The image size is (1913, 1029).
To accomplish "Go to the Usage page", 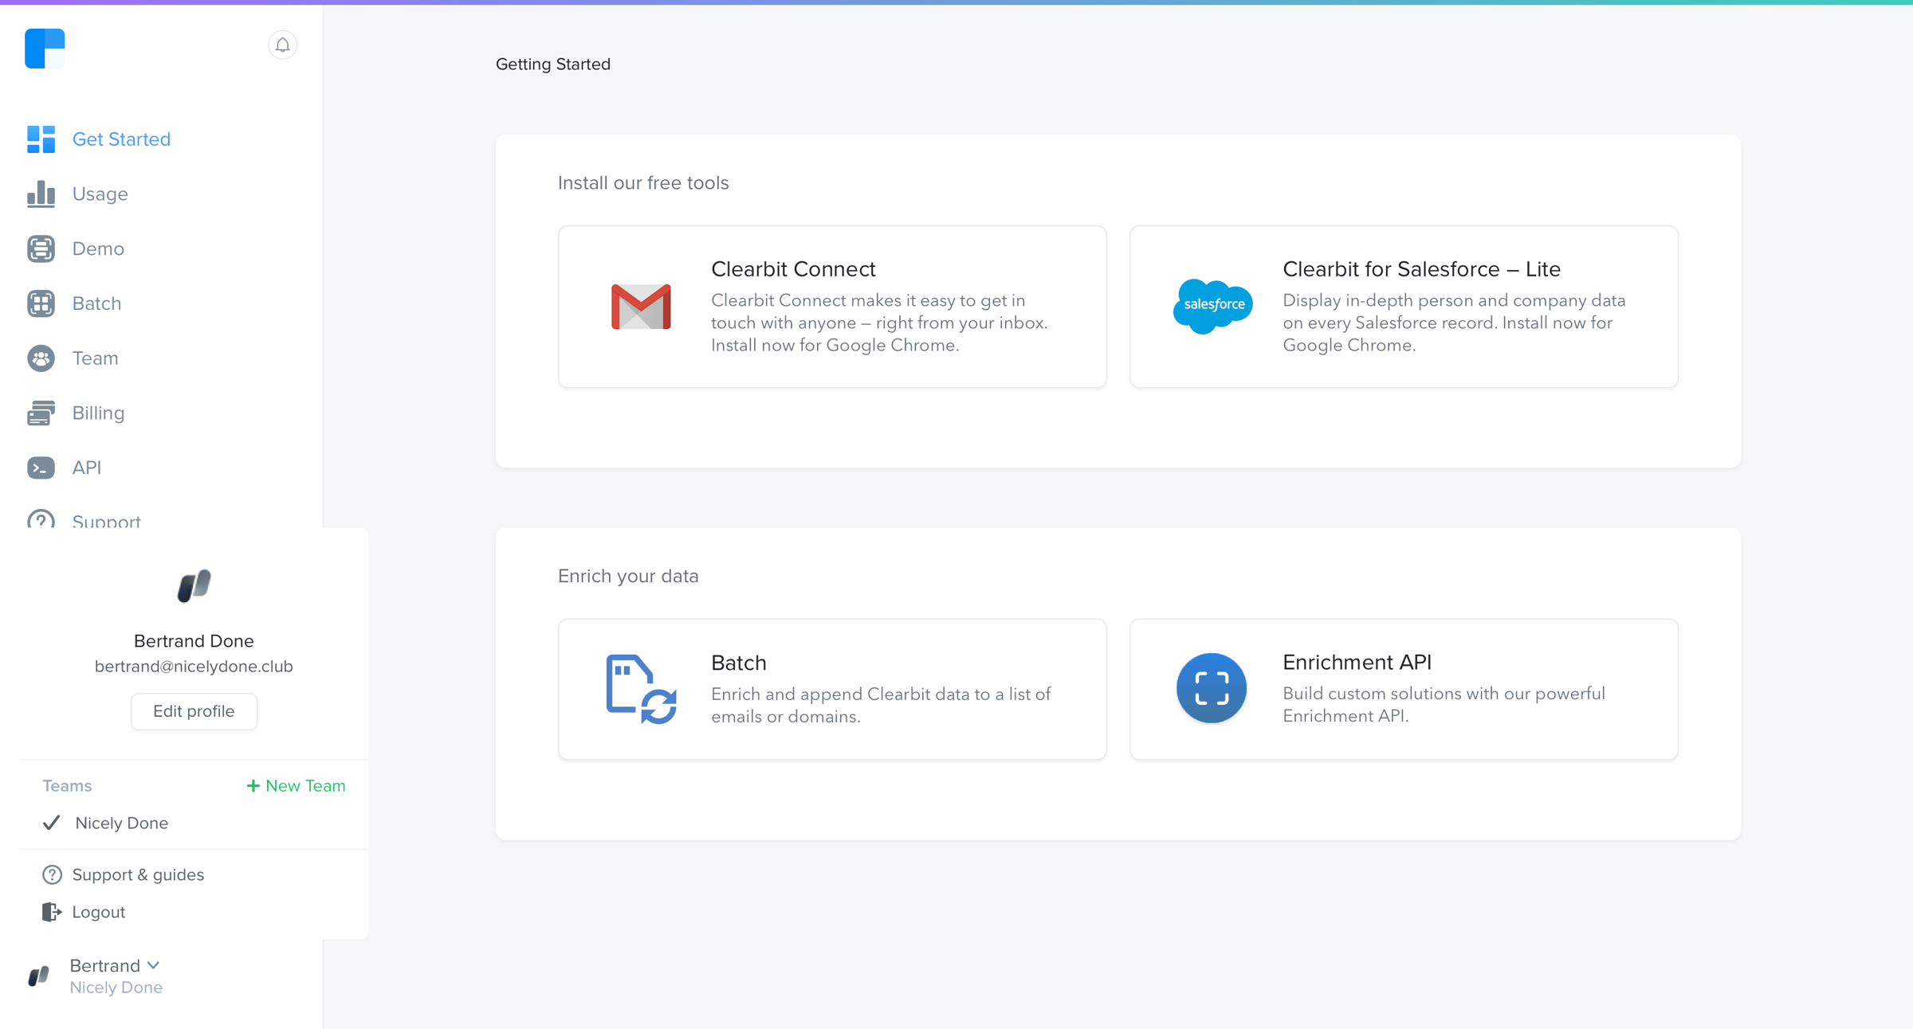I will (100, 194).
